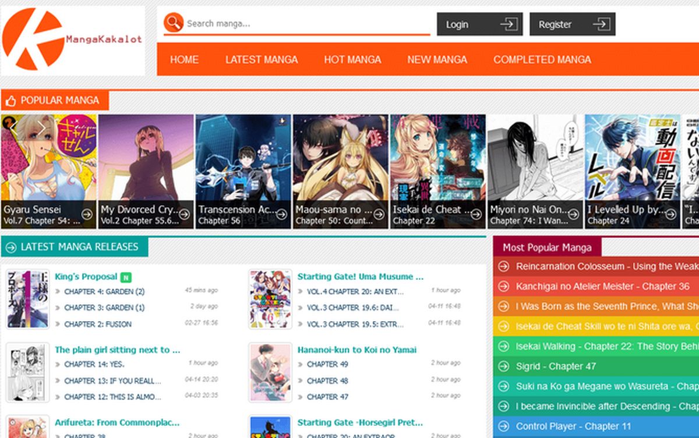Click the chevron beside Chapter 4: Garden (2)

(58, 291)
